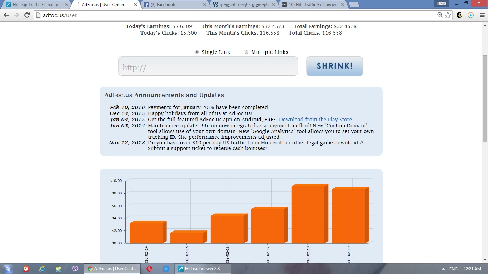Open a new browser tab
Image resolution: width=488 pixels, height=274 pixels.
354,5
